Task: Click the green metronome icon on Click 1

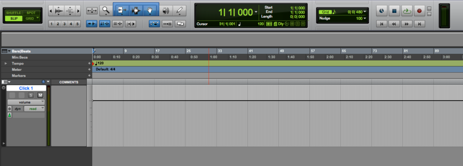Action: pyautogui.click(x=9, y=115)
